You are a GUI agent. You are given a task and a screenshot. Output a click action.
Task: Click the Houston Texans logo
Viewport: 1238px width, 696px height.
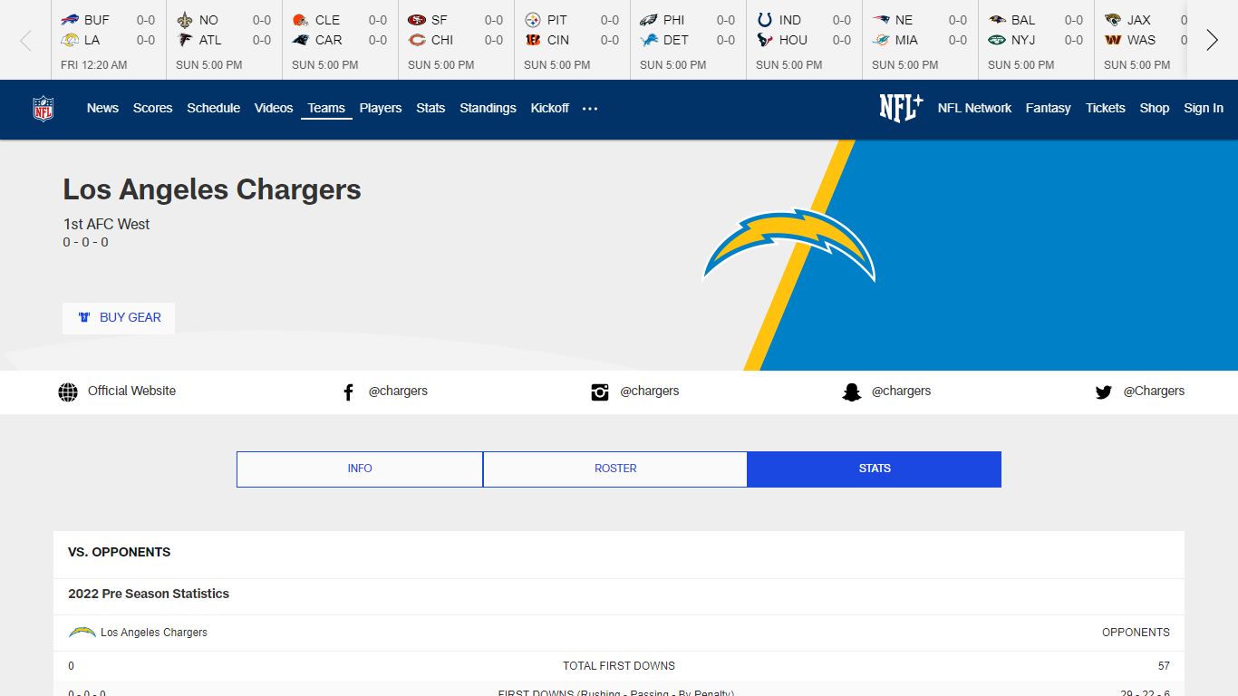pos(765,40)
